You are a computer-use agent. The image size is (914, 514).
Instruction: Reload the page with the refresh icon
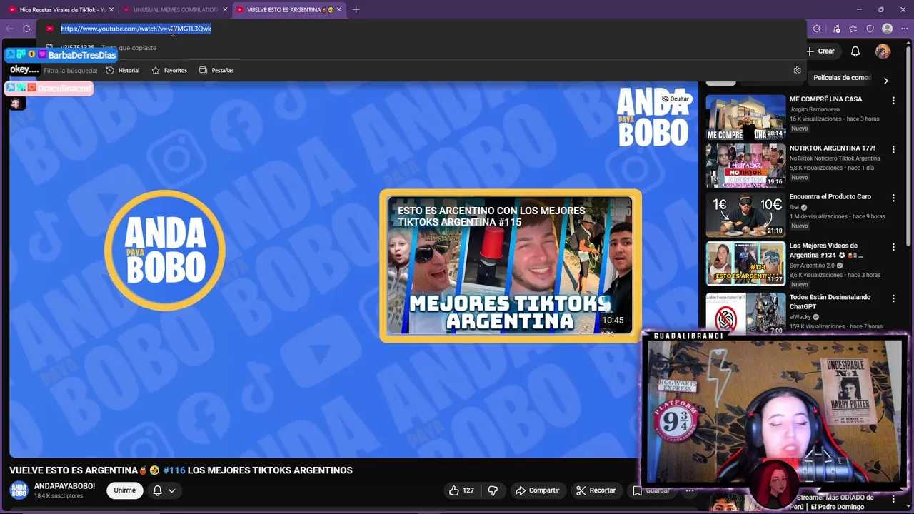tap(26, 29)
